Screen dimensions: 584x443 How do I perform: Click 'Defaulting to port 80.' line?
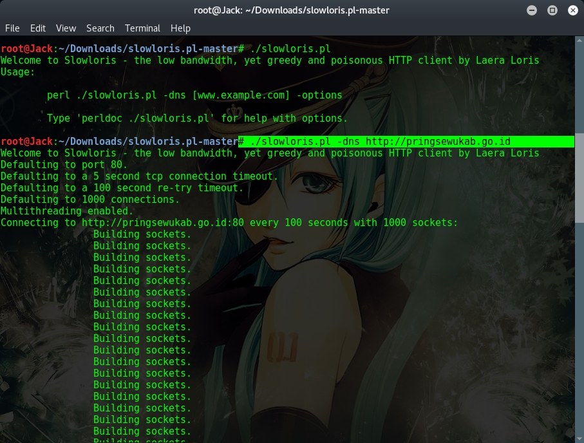pos(64,165)
